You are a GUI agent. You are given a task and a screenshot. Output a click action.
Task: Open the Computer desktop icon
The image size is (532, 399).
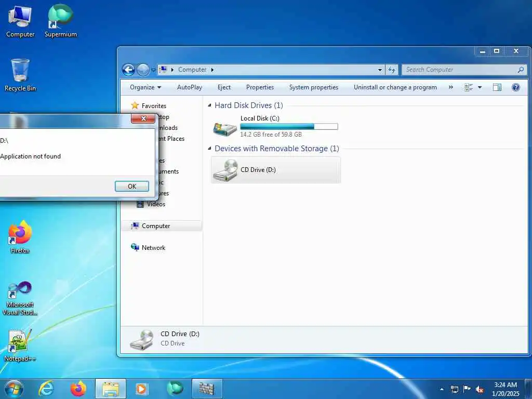20,21
